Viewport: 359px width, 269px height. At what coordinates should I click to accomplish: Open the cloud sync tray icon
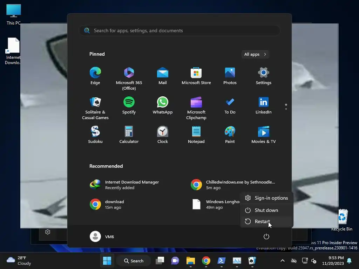(x=294, y=261)
